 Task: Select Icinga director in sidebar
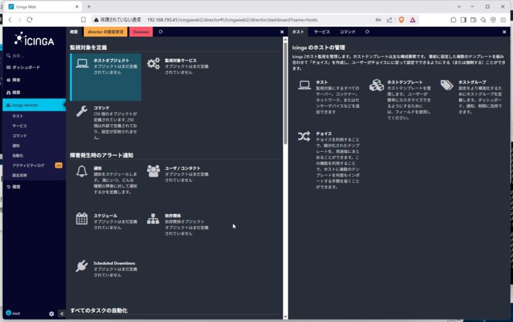35,105
